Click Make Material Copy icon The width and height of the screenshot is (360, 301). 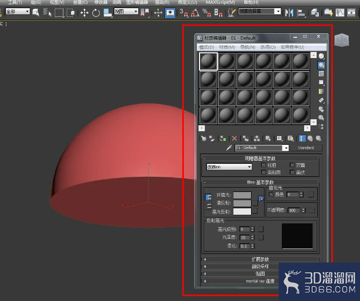[246, 138]
